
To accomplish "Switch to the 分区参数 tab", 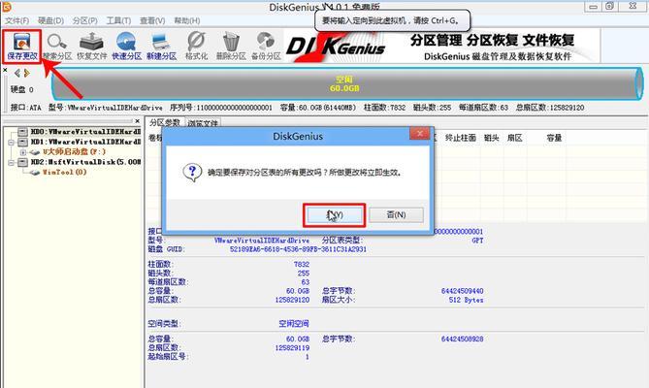I will (165, 122).
